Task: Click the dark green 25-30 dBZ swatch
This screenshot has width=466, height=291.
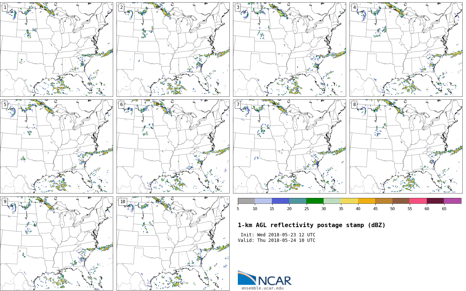Action: [x=315, y=201]
